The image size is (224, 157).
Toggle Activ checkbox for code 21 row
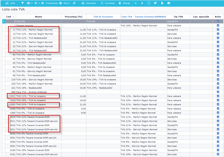click(x=218, y=42)
